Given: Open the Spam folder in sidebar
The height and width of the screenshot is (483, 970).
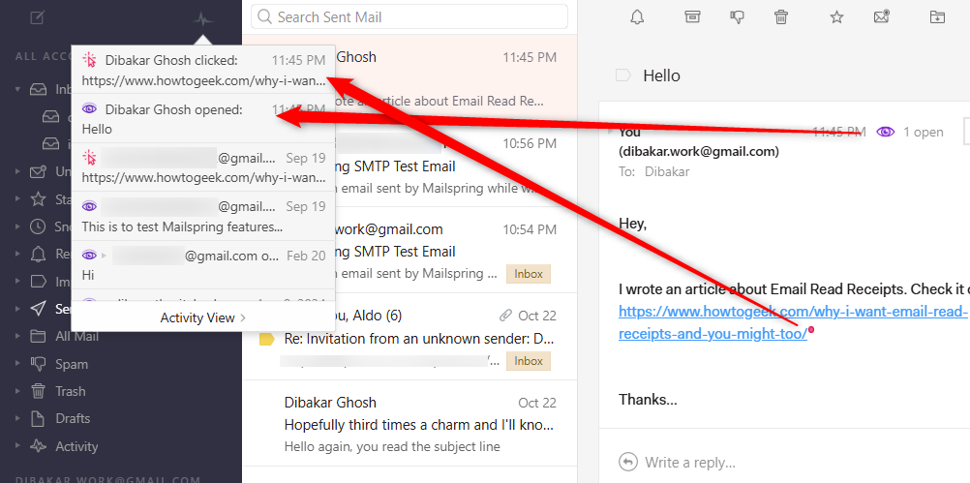Looking at the screenshot, I should pyautogui.click(x=71, y=364).
